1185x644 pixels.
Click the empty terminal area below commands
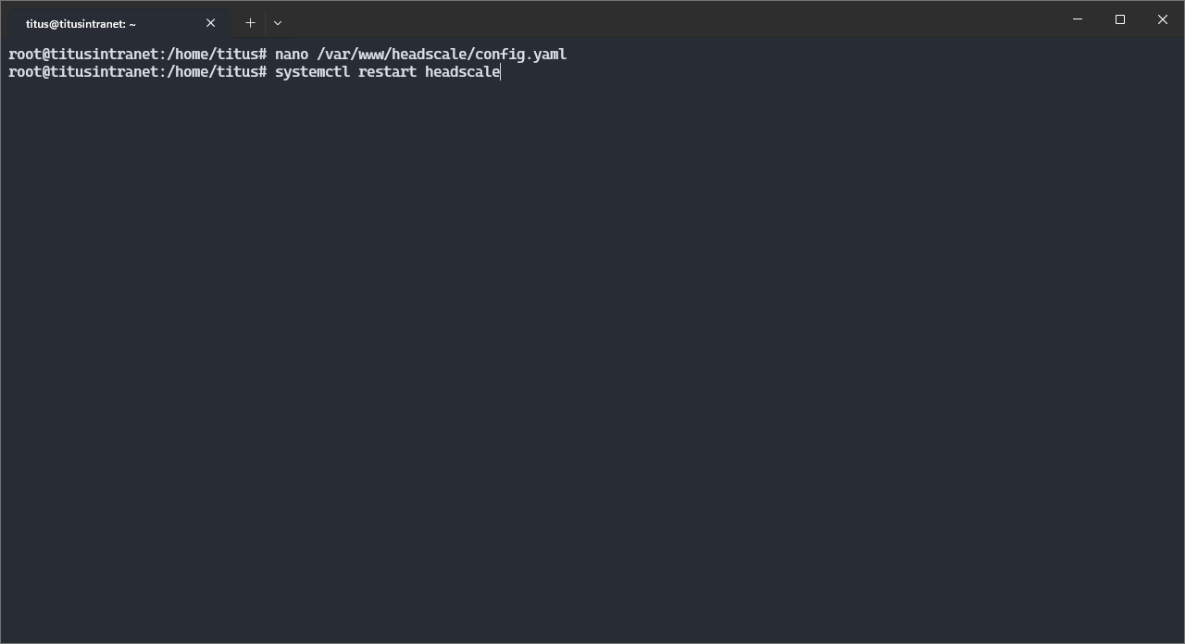pyautogui.click(x=592, y=352)
